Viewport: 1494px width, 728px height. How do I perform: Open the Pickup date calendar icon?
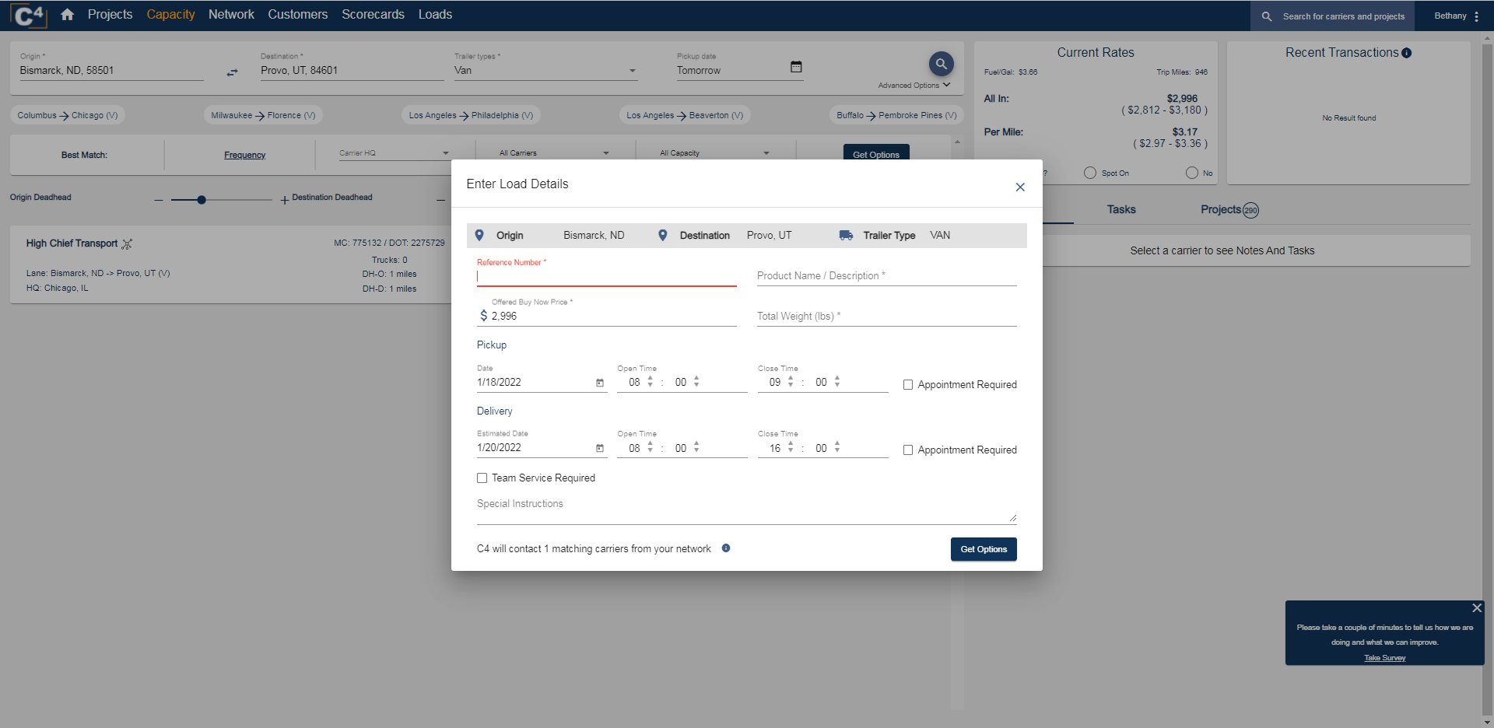[796, 68]
